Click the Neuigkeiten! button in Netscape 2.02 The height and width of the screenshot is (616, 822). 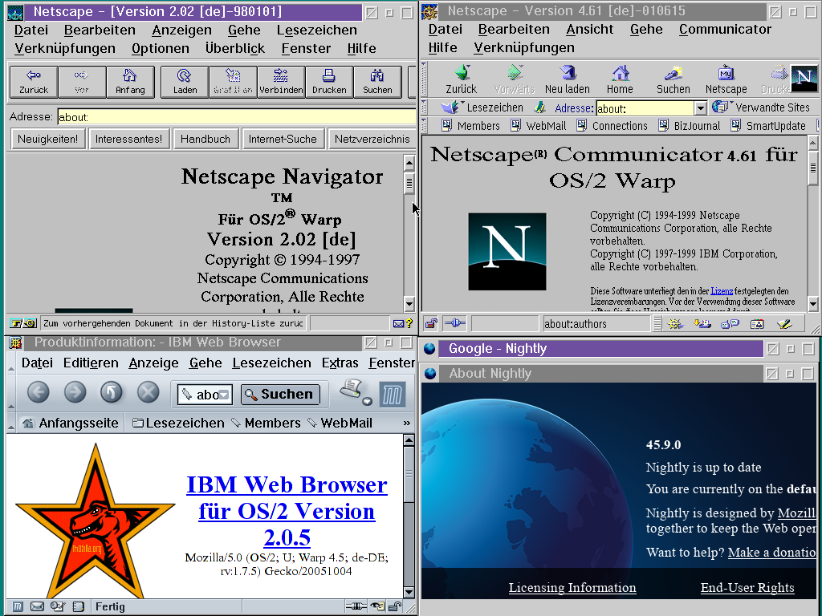tap(47, 139)
